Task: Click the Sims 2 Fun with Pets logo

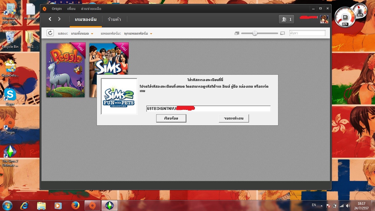Action: tap(119, 96)
